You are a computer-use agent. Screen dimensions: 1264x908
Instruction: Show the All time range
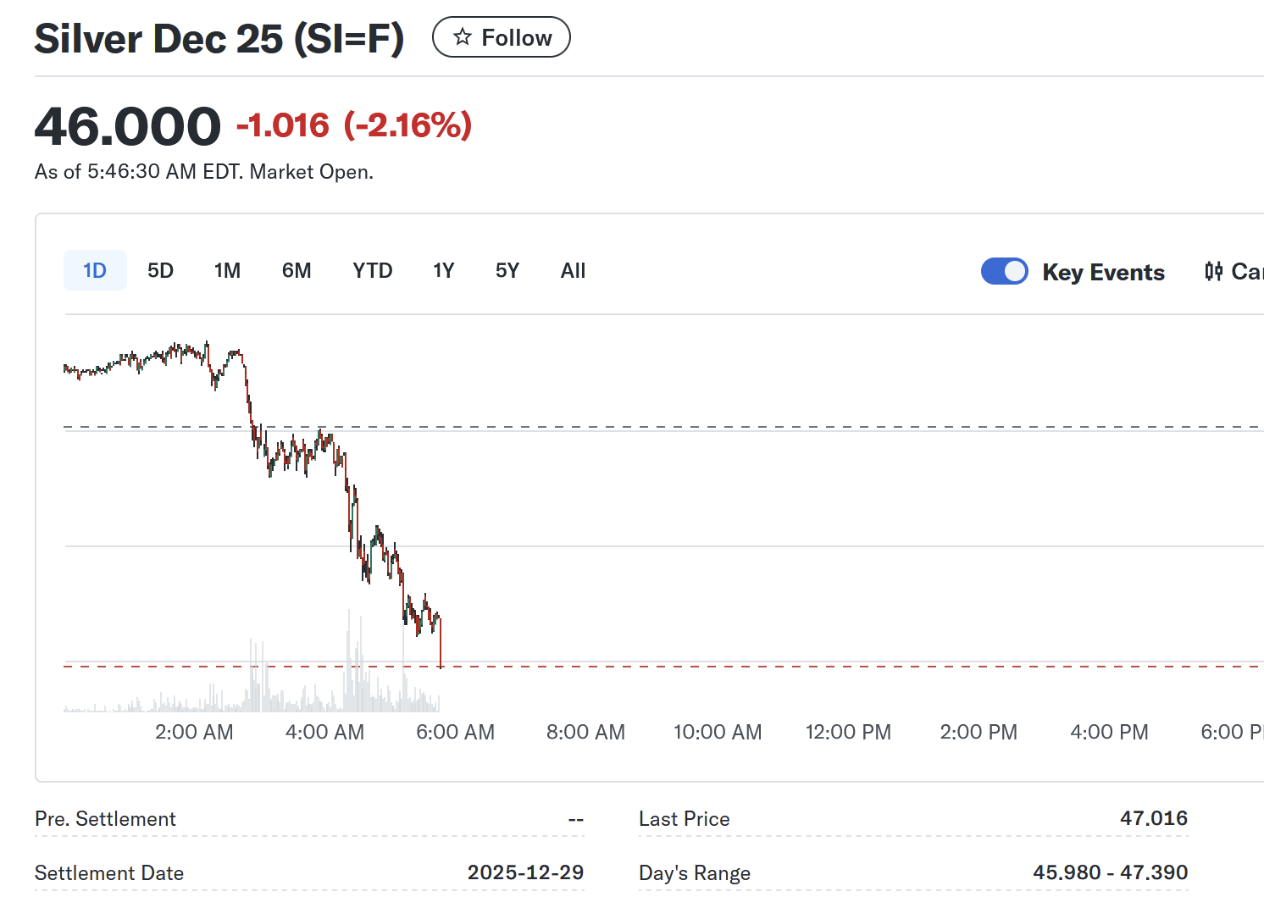coord(573,271)
